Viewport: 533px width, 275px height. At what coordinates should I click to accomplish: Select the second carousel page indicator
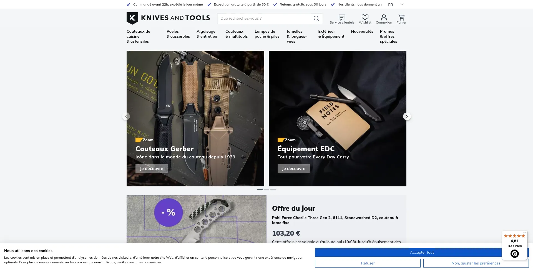[x=266, y=189]
